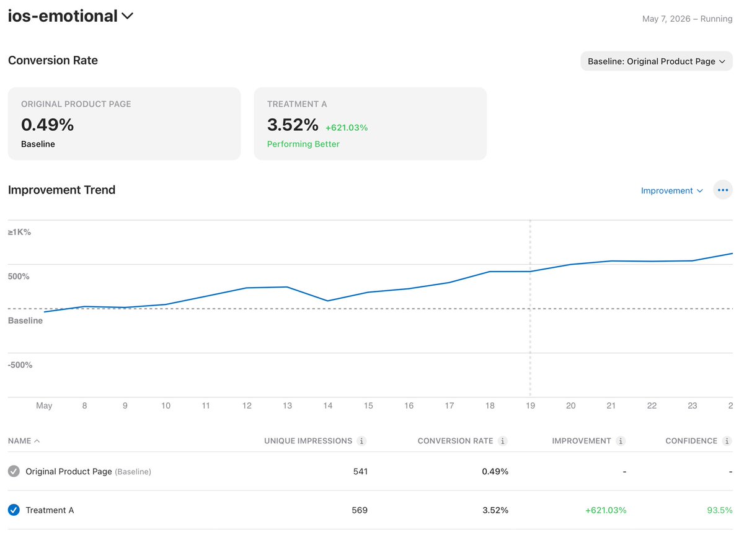Click the CONVERSION RATE column header
The image size is (744, 540).
coord(455,441)
